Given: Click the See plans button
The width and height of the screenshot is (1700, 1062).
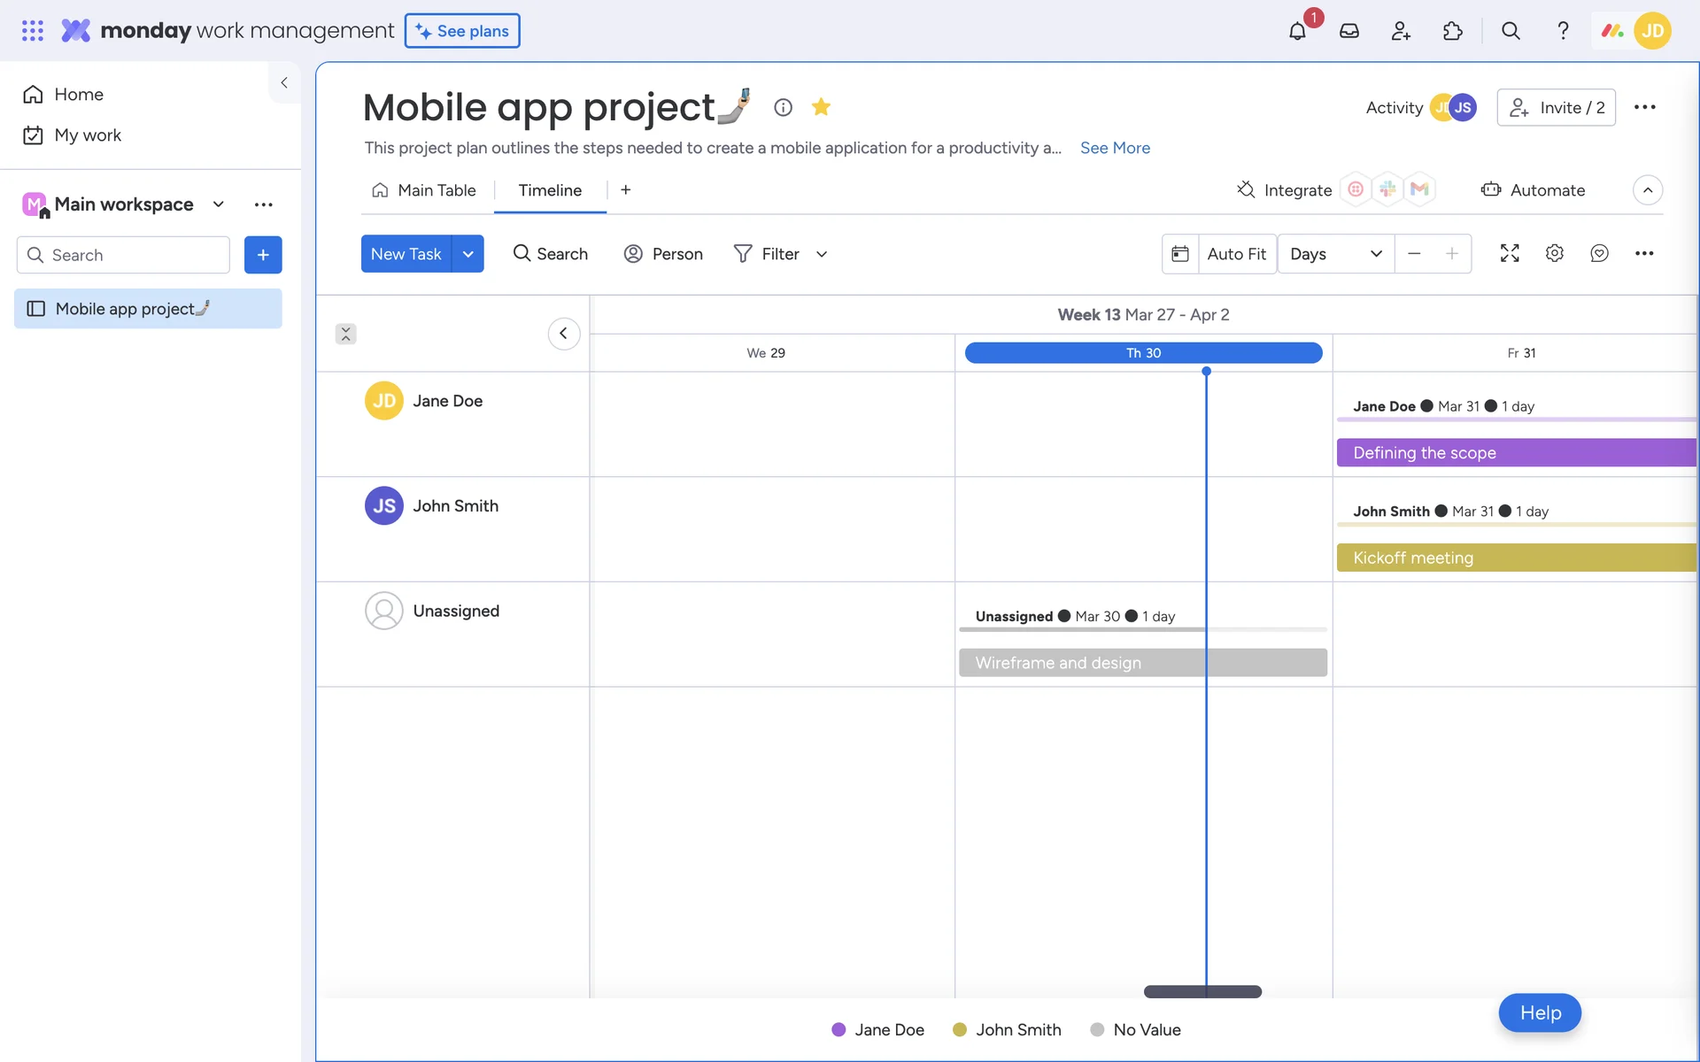Looking at the screenshot, I should 462,31.
